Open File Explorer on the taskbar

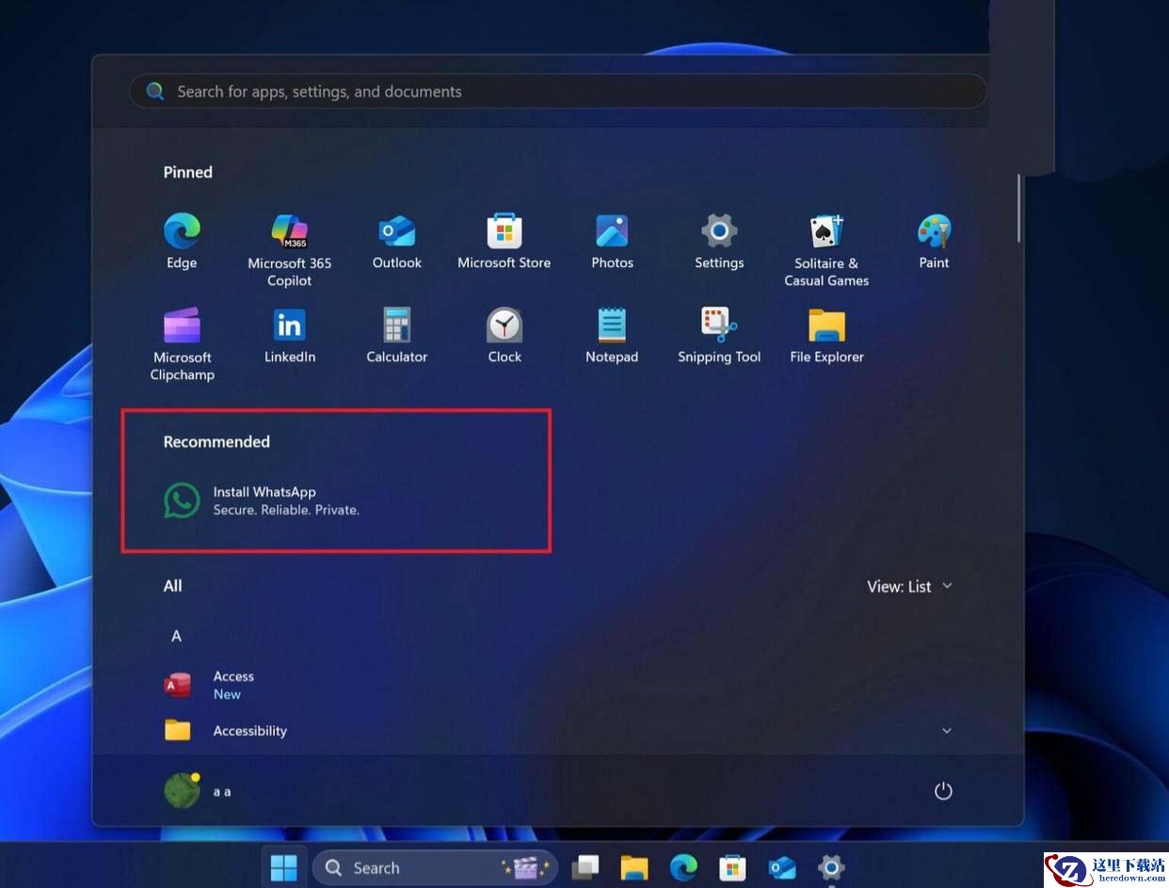click(634, 867)
